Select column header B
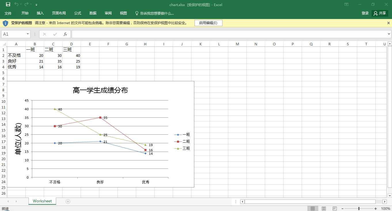The width and height of the screenshot is (392, 211). click(35, 44)
